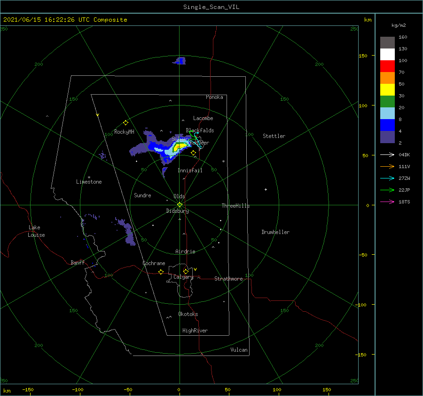Viewport: 423px width, 396px height.
Task: Select the white 100–130 legend color
Action: pyautogui.click(x=387, y=54)
